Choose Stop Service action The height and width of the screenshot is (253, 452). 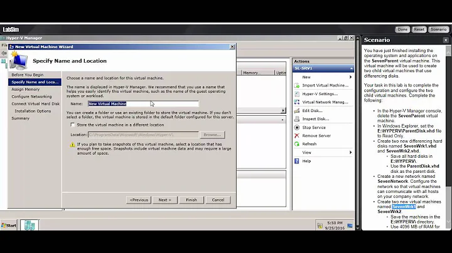[x=314, y=127]
